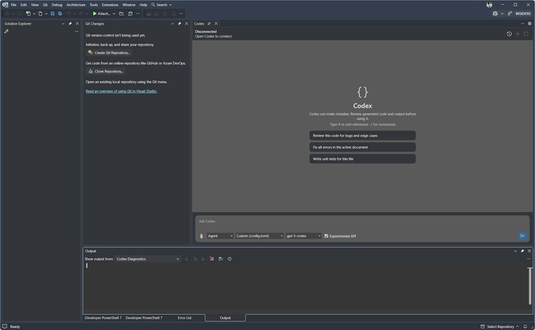Image resolution: width=535 pixels, height=330 pixels.
Task: Click the open file toolbar icon
Action: 40,14
